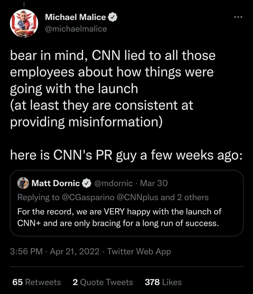Open the more options three-dot menu
253x294 pixels.
(x=238, y=18)
